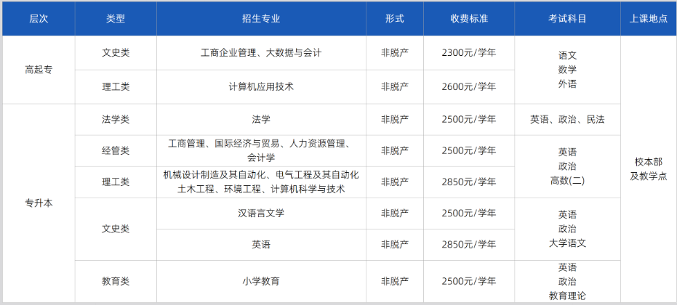Click the 专升本 level cell
The height and width of the screenshot is (305, 677).
click(x=39, y=203)
